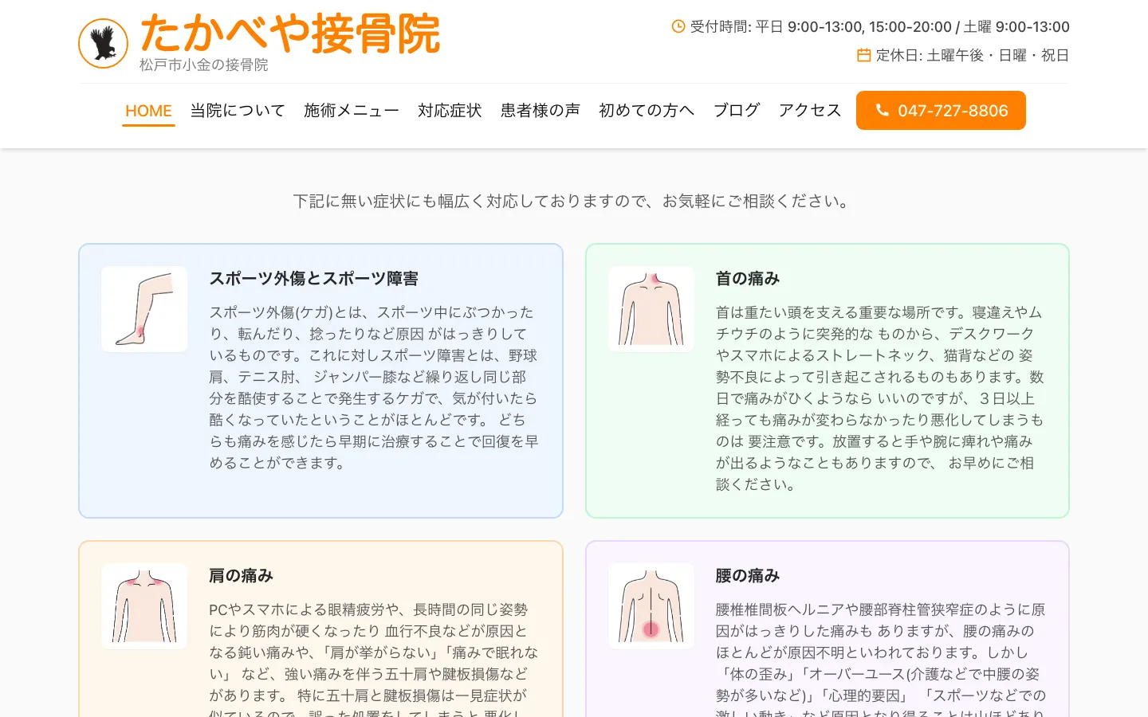Open the 施術メニュー menu item
This screenshot has width=1148, height=717.
pos(352,111)
